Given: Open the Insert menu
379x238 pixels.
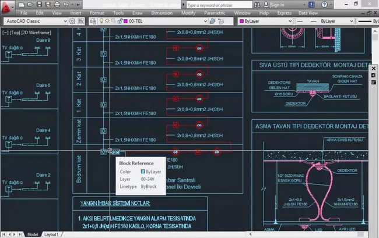Looking at the screenshot, I should [76, 13].
